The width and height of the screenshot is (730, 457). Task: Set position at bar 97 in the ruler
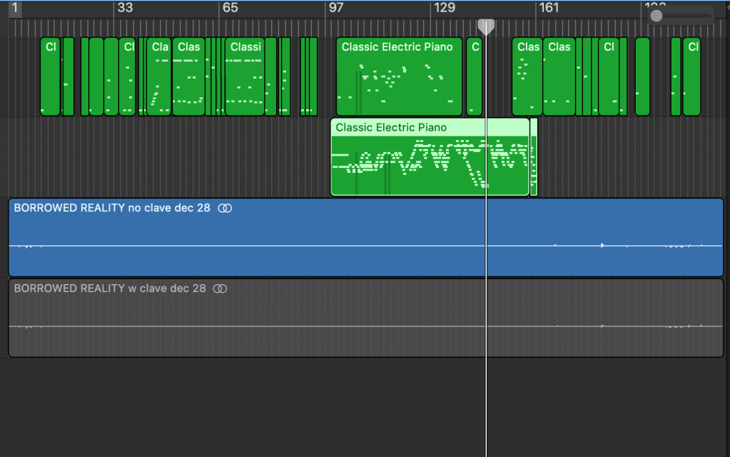point(335,9)
